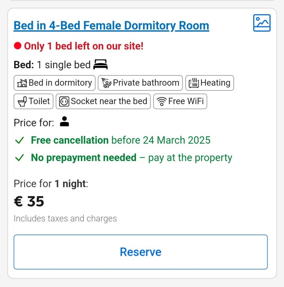Screen dimensions: 284x287
Task: Open the room photo gallery icon
Action: [x=262, y=23]
